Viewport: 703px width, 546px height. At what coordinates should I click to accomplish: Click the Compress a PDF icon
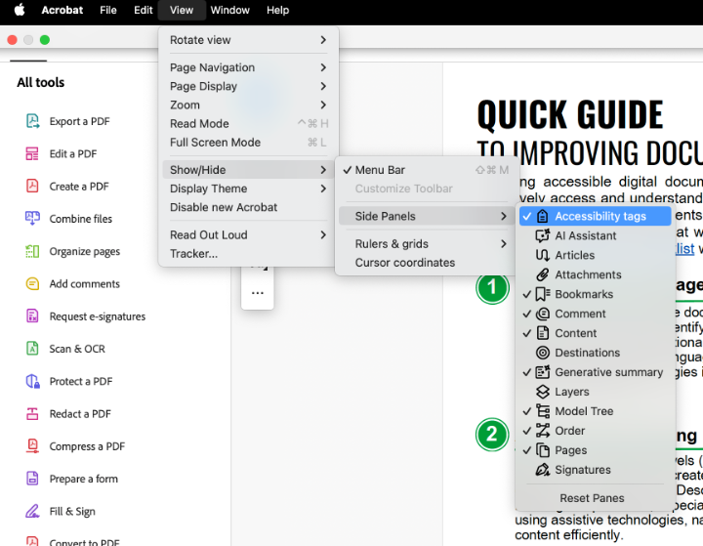[32, 446]
